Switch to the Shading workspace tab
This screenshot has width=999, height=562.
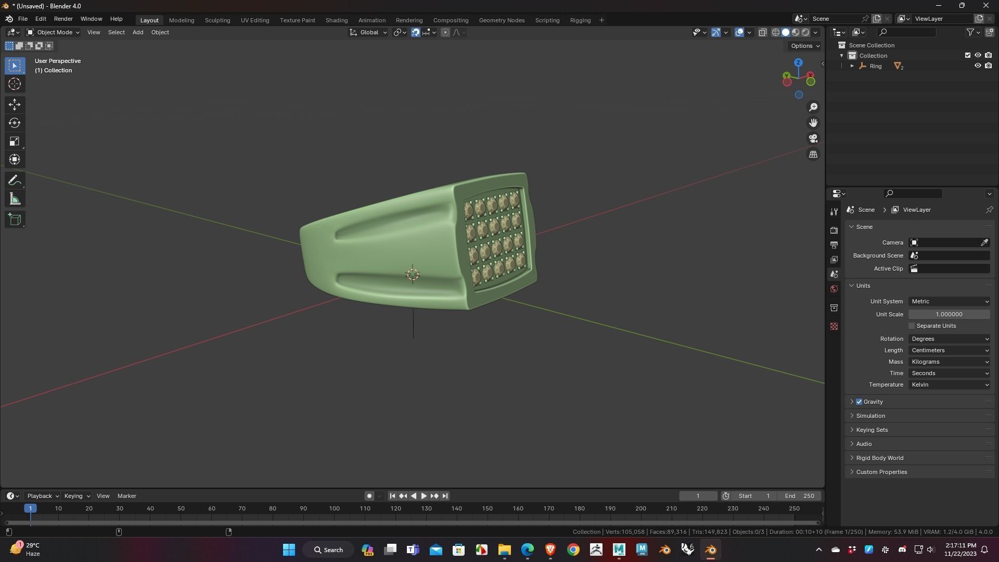pyautogui.click(x=337, y=20)
